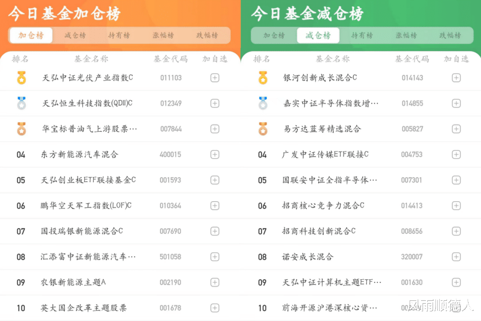Click fund code 001678

click(170, 308)
